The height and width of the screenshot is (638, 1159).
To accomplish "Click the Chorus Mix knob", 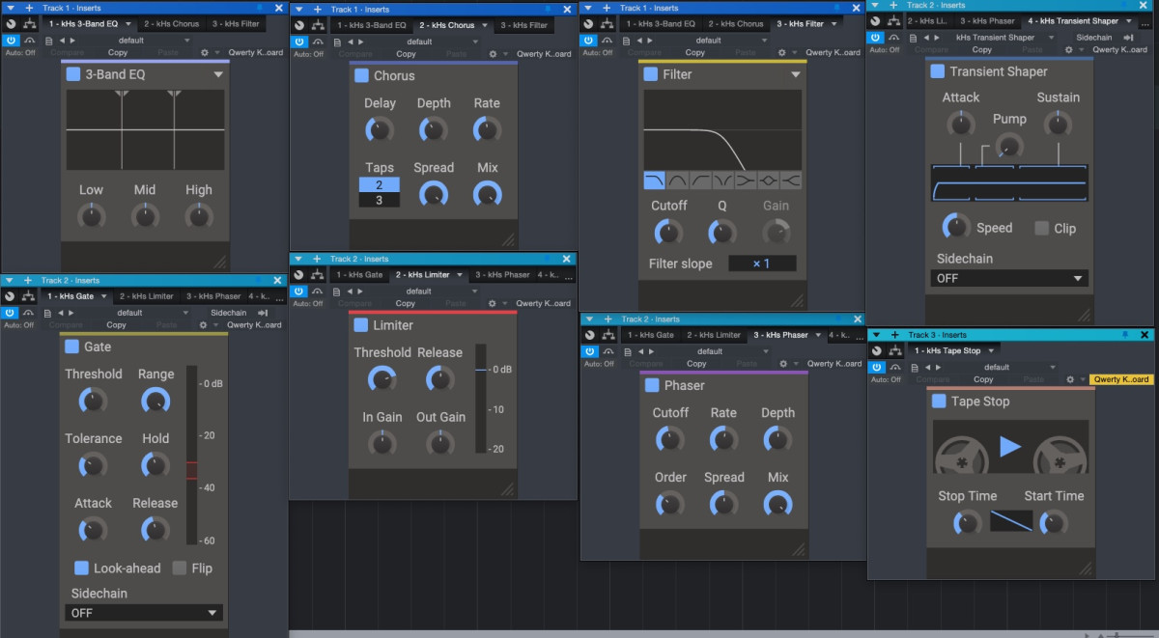I will pyautogui.click(x=488, y=194).
